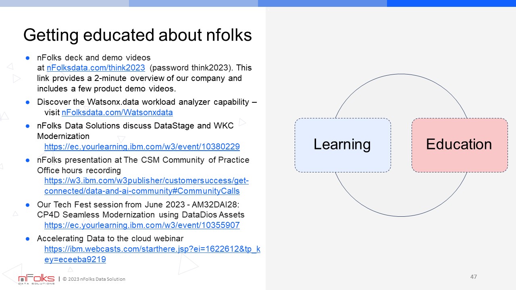Image resolution: width=516 pixels, height=290 pixels.
Task: Select the title 'Getting educated about nfolks'
Action: (x=137, y=35)
